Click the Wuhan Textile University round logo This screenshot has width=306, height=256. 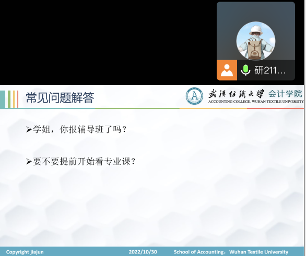194,96
